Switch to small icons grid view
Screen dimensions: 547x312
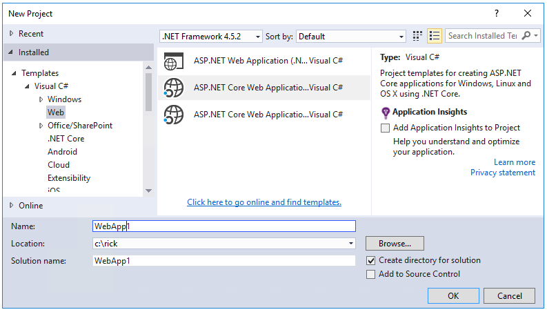[x=417, y=36]
